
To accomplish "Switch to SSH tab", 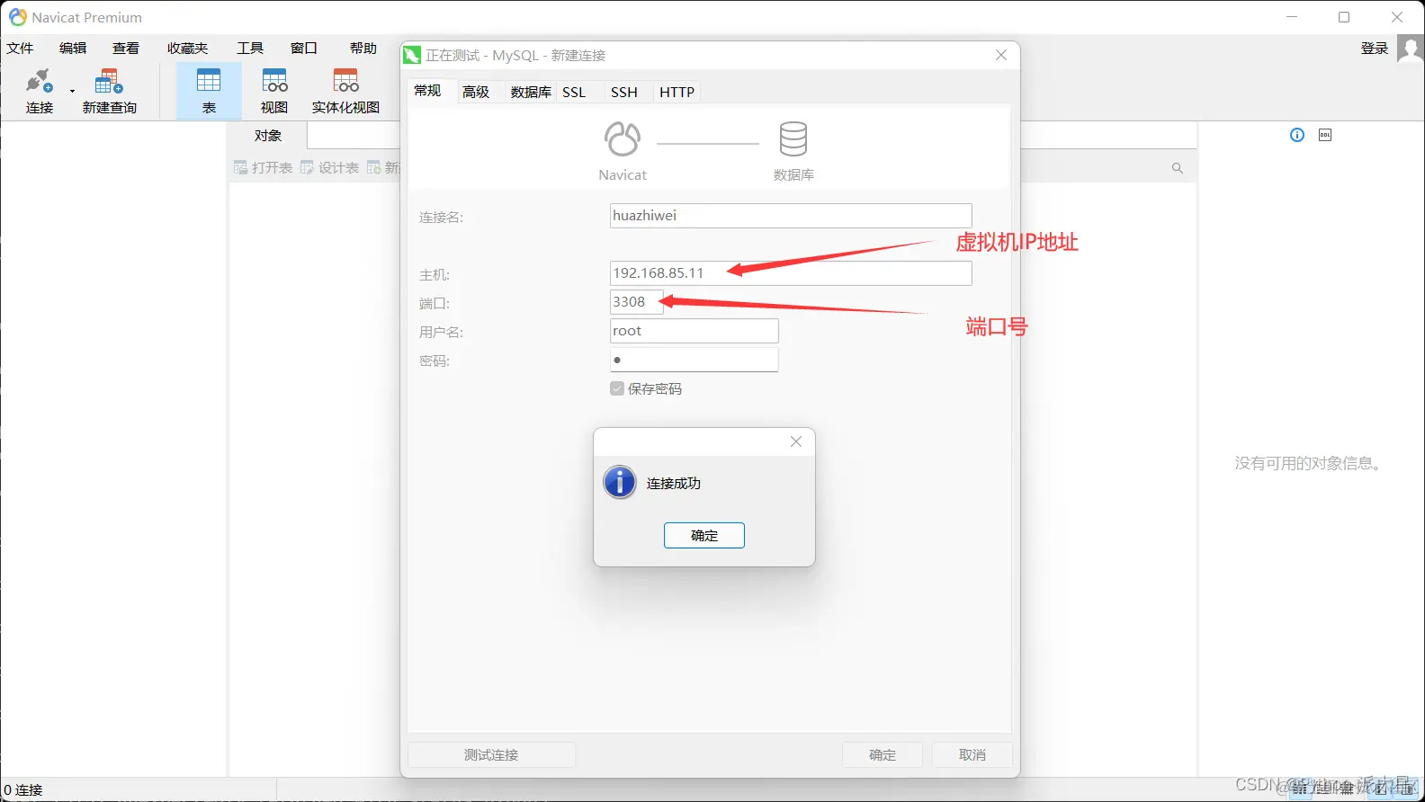I will 624,92.
